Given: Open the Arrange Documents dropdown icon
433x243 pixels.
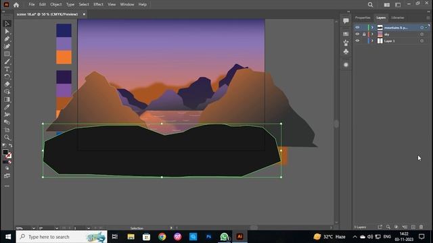Looking at the screenshot, I should tap(387, 5).
